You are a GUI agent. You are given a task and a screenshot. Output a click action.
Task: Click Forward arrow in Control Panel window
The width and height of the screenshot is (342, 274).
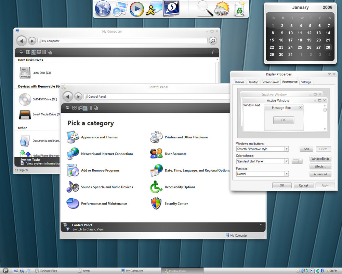78,96
